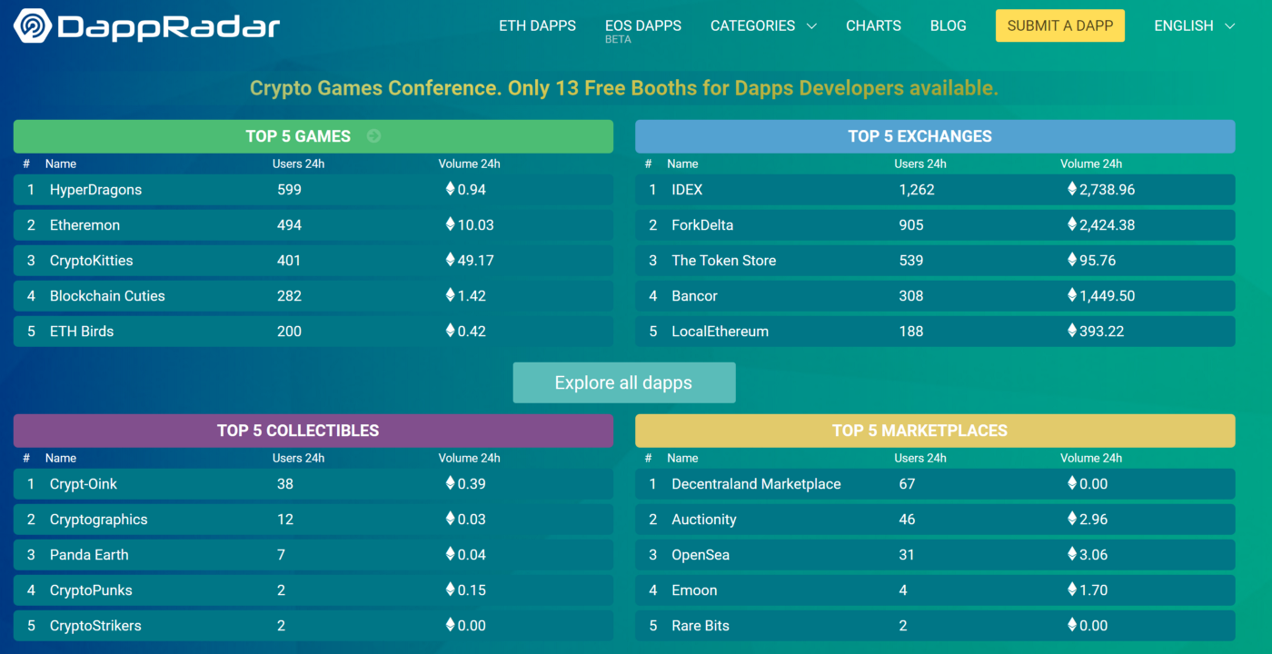The width and height of the screenshot is (1272, 654).
Task: Navigate to the BLOG
Action: [x=949, y=25]
